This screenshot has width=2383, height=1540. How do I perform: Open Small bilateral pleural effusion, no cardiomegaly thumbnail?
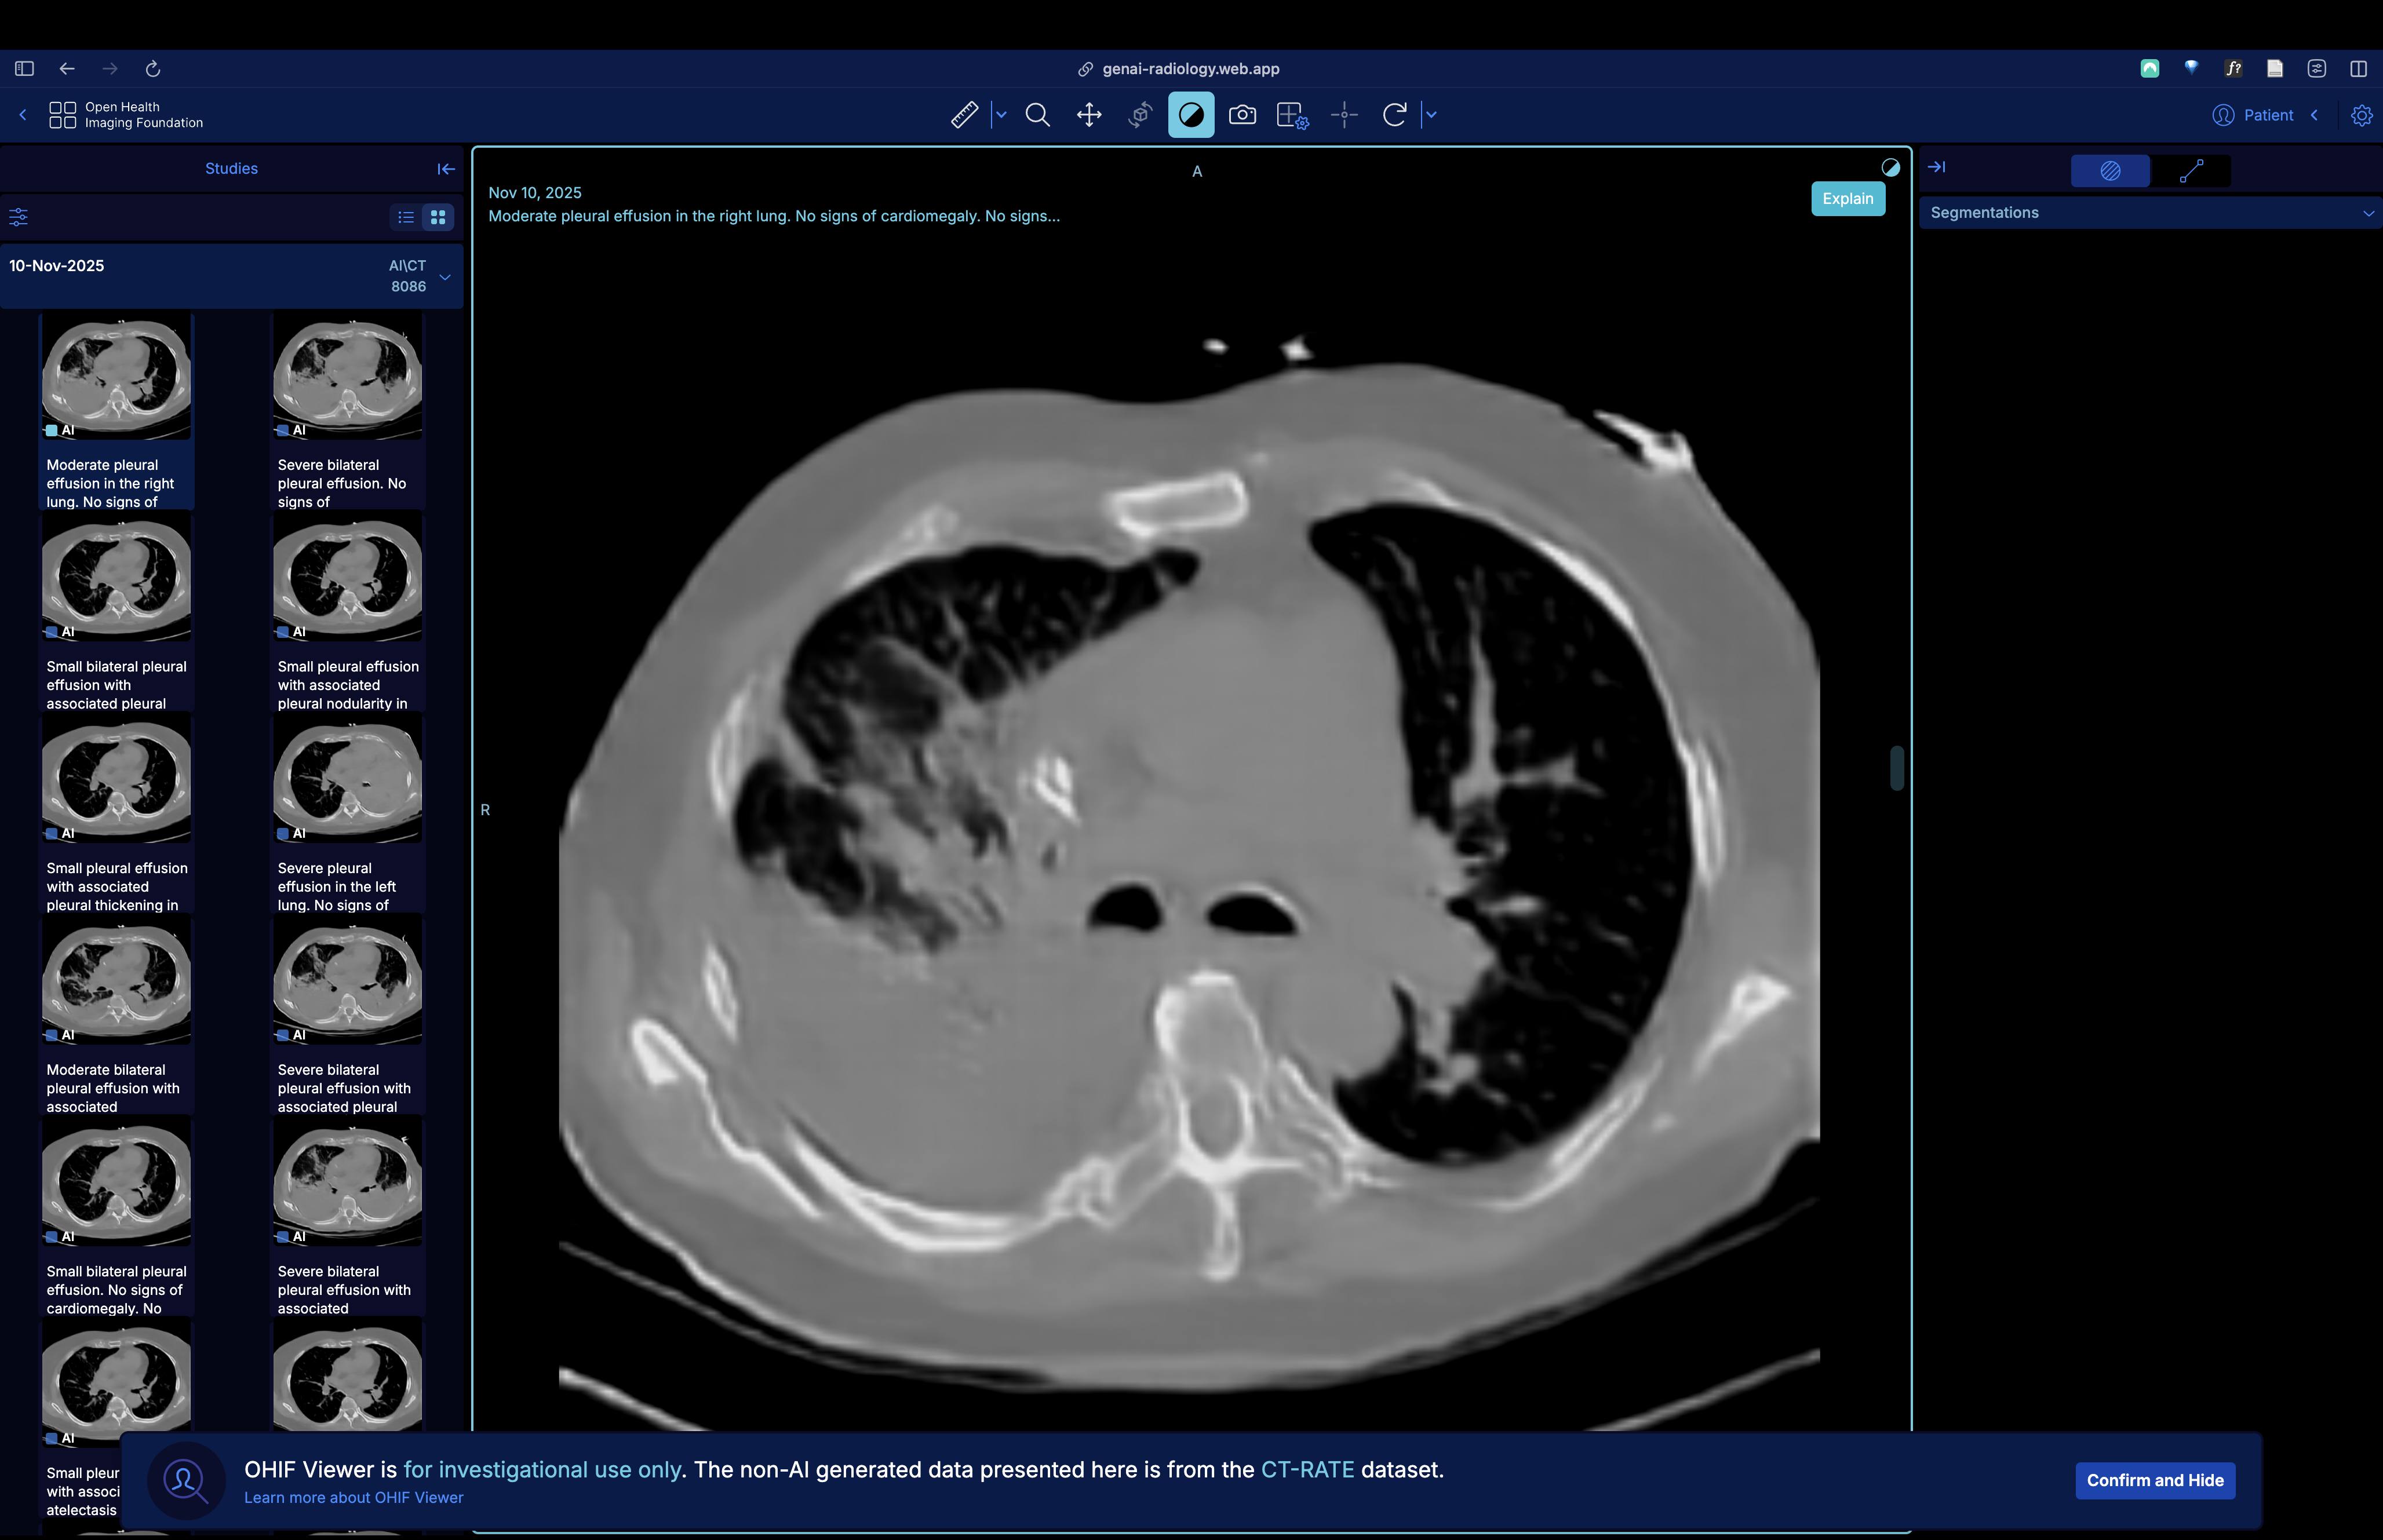117,1183
